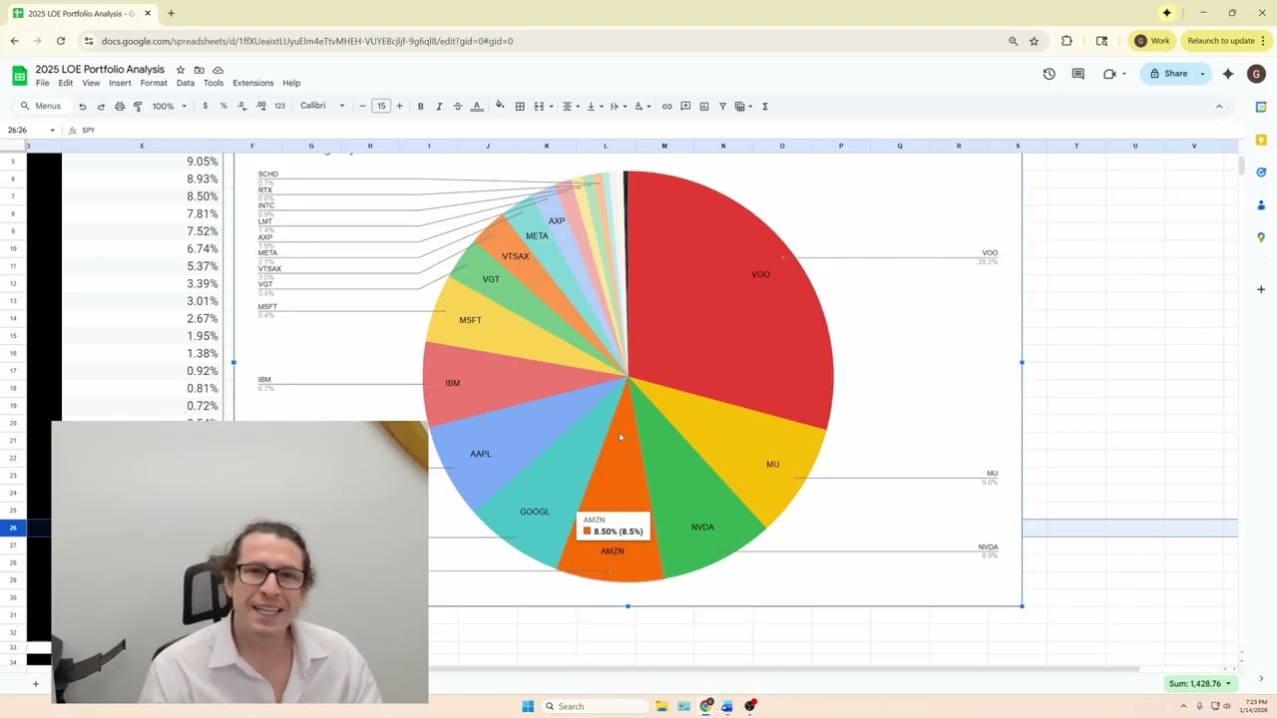Print the spreadsheet via printer icon
This screenshot has height=718, width=1277.
120,106
